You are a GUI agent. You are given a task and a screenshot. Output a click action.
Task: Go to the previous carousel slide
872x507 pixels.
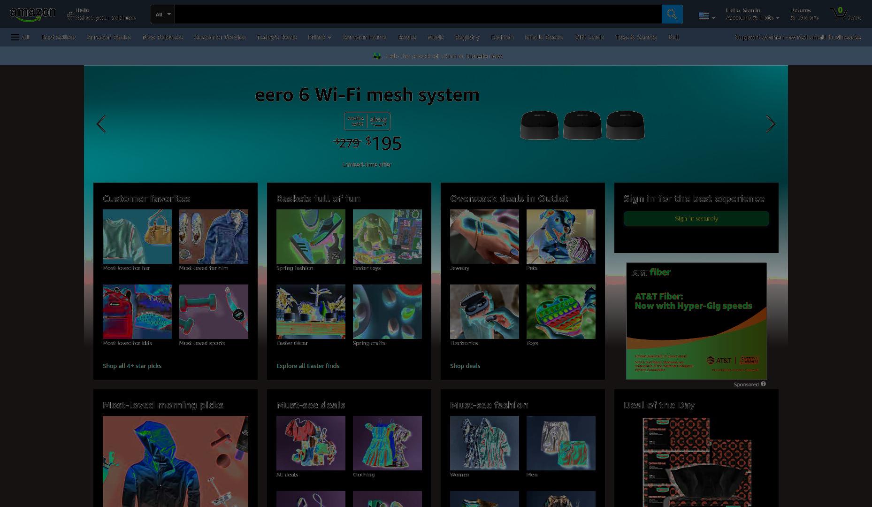[x=101, y=124]
